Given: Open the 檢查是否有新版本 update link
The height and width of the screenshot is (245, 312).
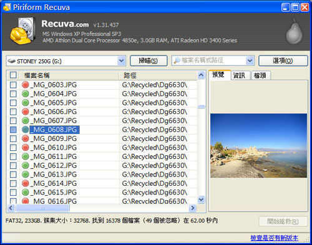Looking at the screenshot, I should pyautogui.click(x=275, y=238).
